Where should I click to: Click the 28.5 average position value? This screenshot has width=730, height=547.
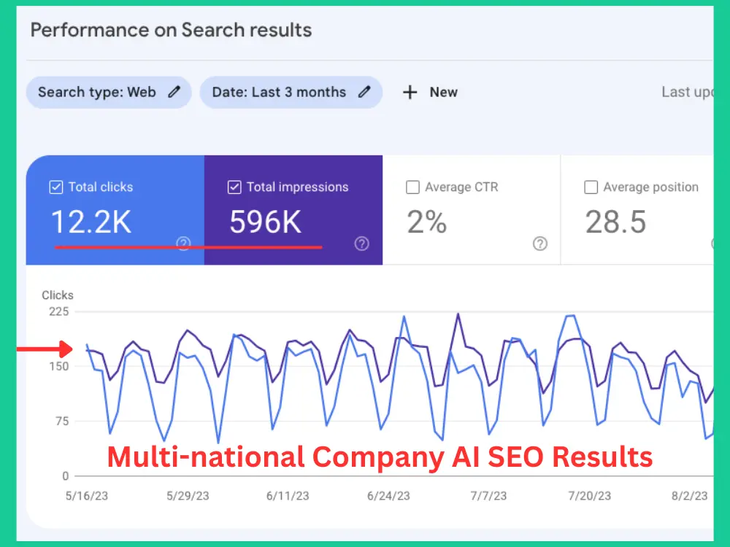click(x=615, y=222)
